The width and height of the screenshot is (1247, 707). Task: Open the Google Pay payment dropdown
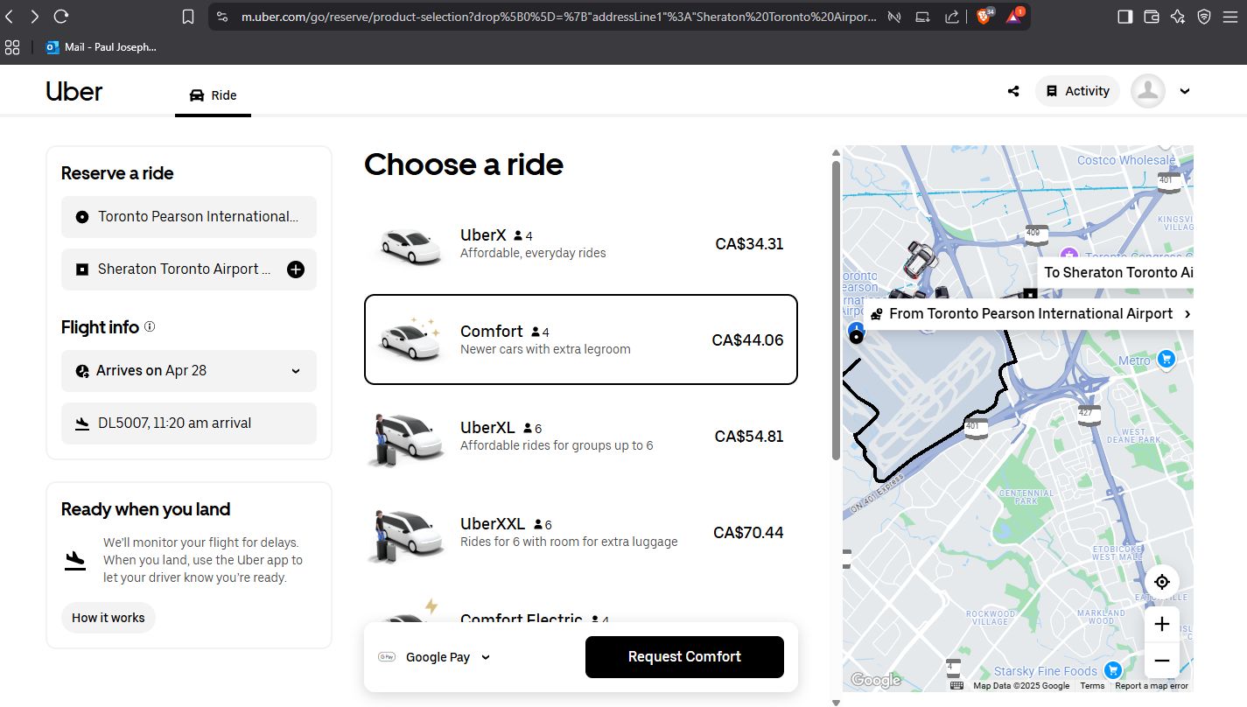coord(435,657)
